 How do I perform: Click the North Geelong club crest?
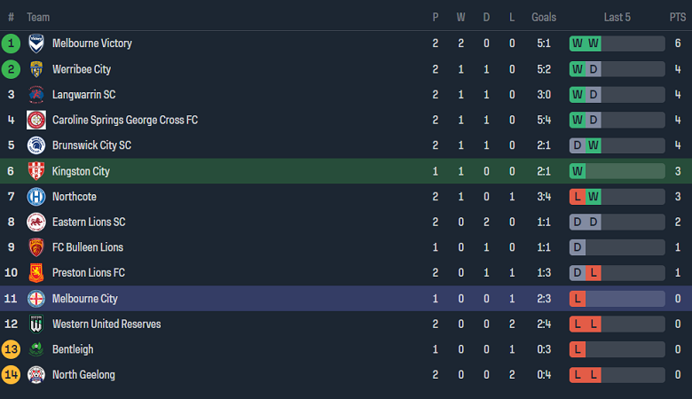coord(36,375)
